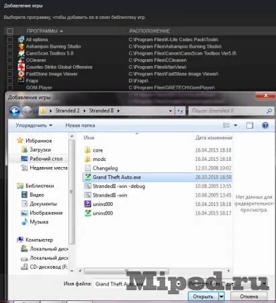Click the Отмена button
This screenshot has width=276, height=303.
[x=249, y=296]
